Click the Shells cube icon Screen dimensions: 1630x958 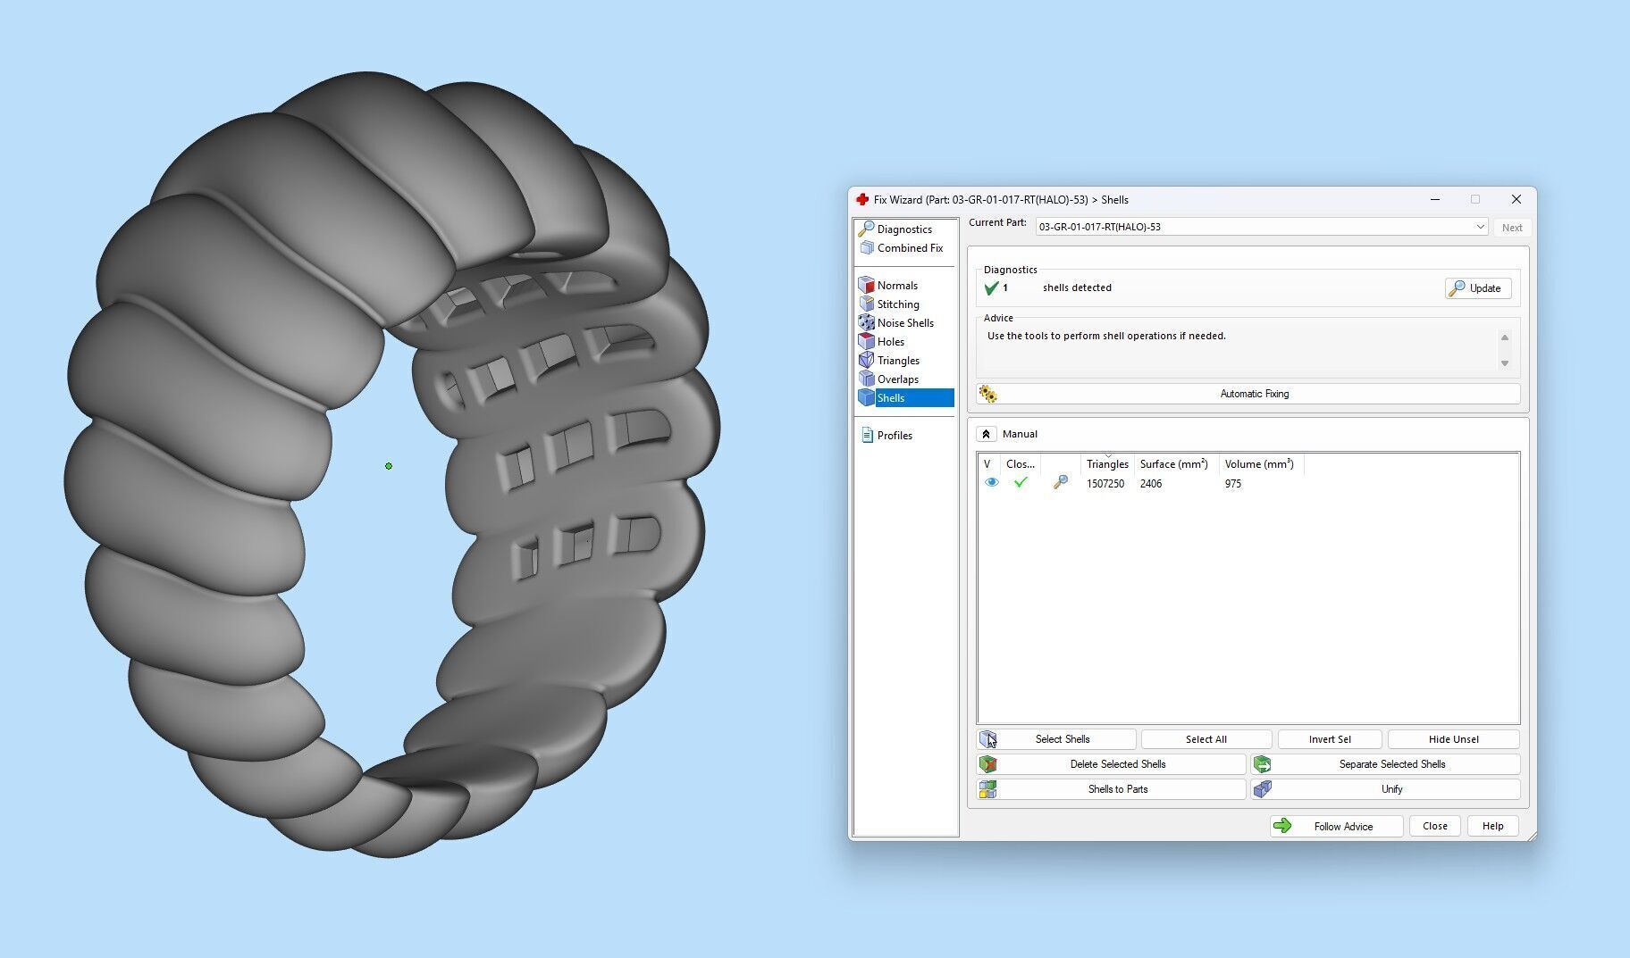[866, 397]
